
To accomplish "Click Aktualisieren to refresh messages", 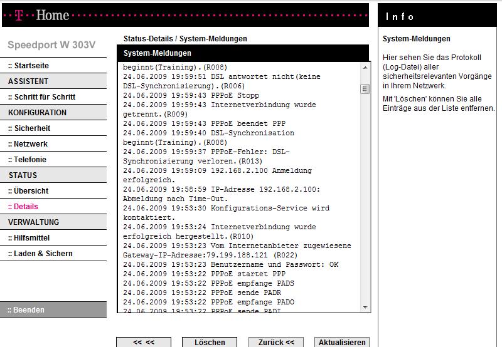I will (342, 342).
